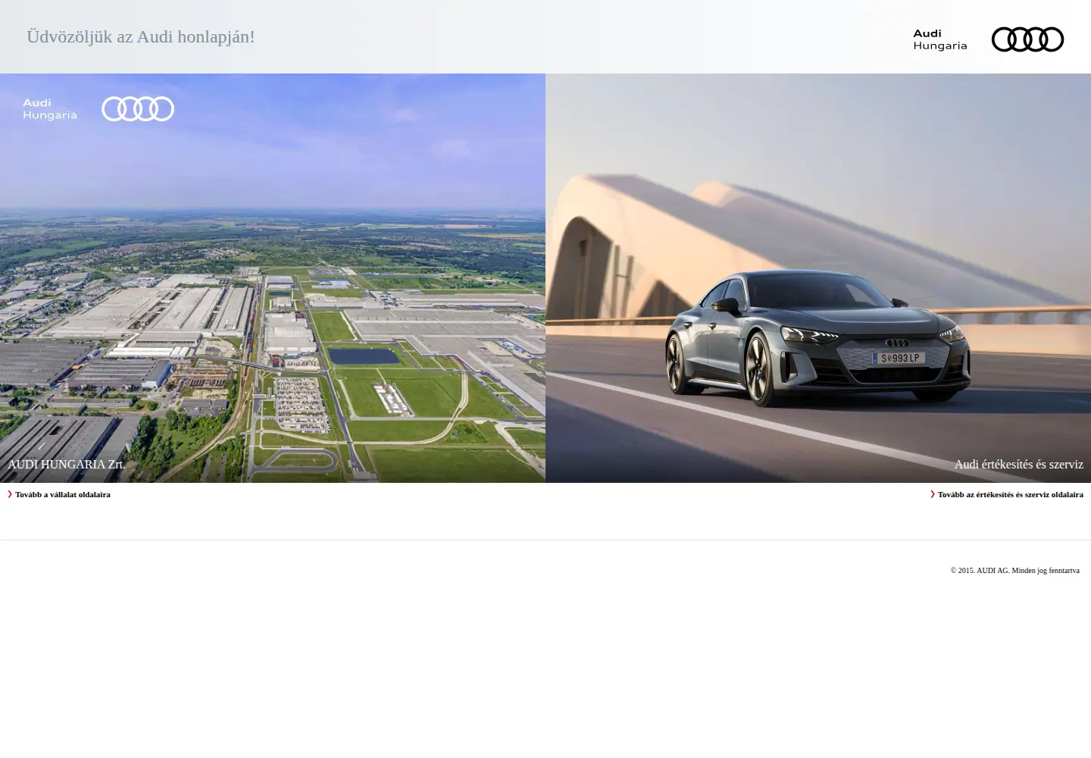This screenshot has height=758, width=1091.
Task: Click the red arrow beside 'Tovább az értékesítés és szerviz oldalaira'
Action: (x=933, y=494)
